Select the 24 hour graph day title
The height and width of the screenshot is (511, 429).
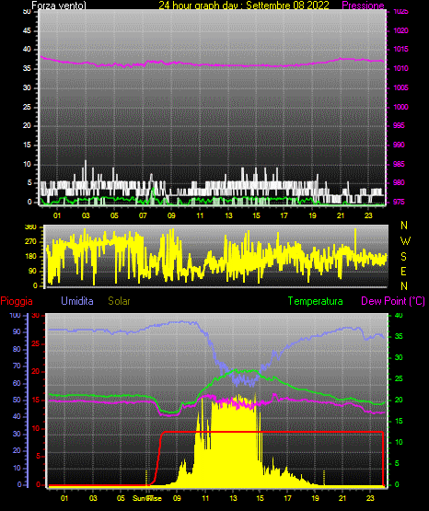pos(244,6)
